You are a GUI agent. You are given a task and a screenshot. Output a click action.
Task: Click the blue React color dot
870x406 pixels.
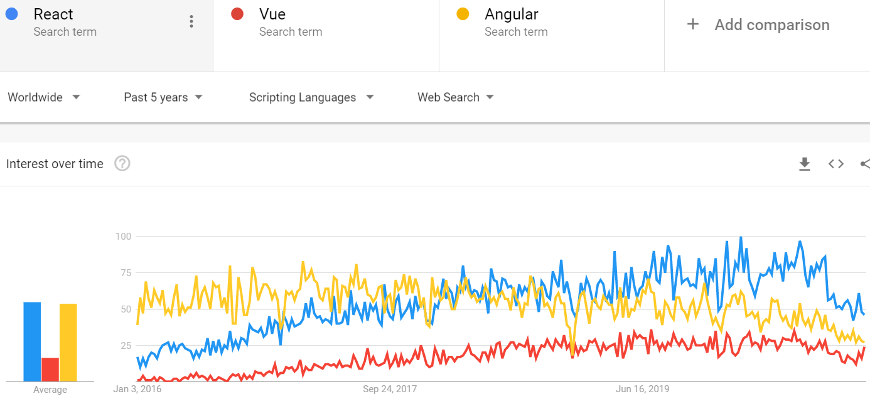pyautogui.click(x=11, y=14)
